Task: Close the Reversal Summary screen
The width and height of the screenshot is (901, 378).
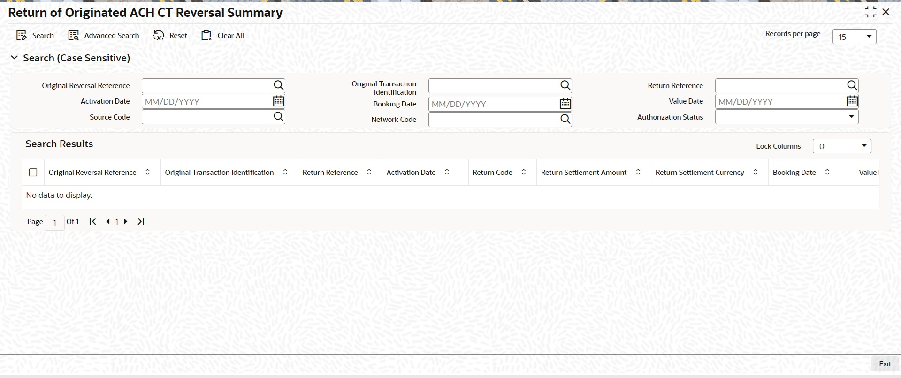Action: click(886, 12)
